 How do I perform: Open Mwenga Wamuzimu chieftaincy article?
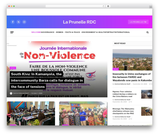[x=123, y=111]
